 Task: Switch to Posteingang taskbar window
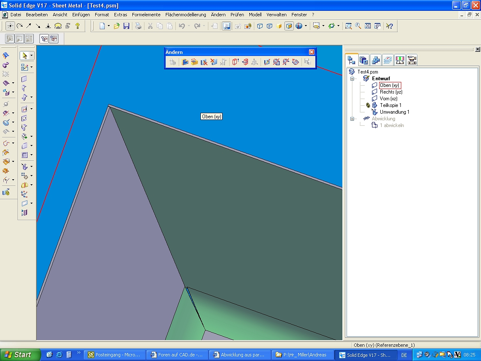[115, 355]
